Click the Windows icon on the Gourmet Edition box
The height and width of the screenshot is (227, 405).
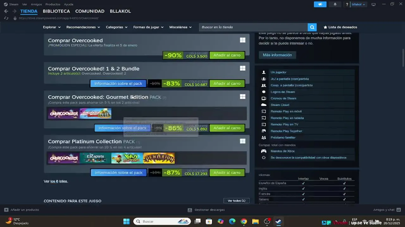coord(243,96)
